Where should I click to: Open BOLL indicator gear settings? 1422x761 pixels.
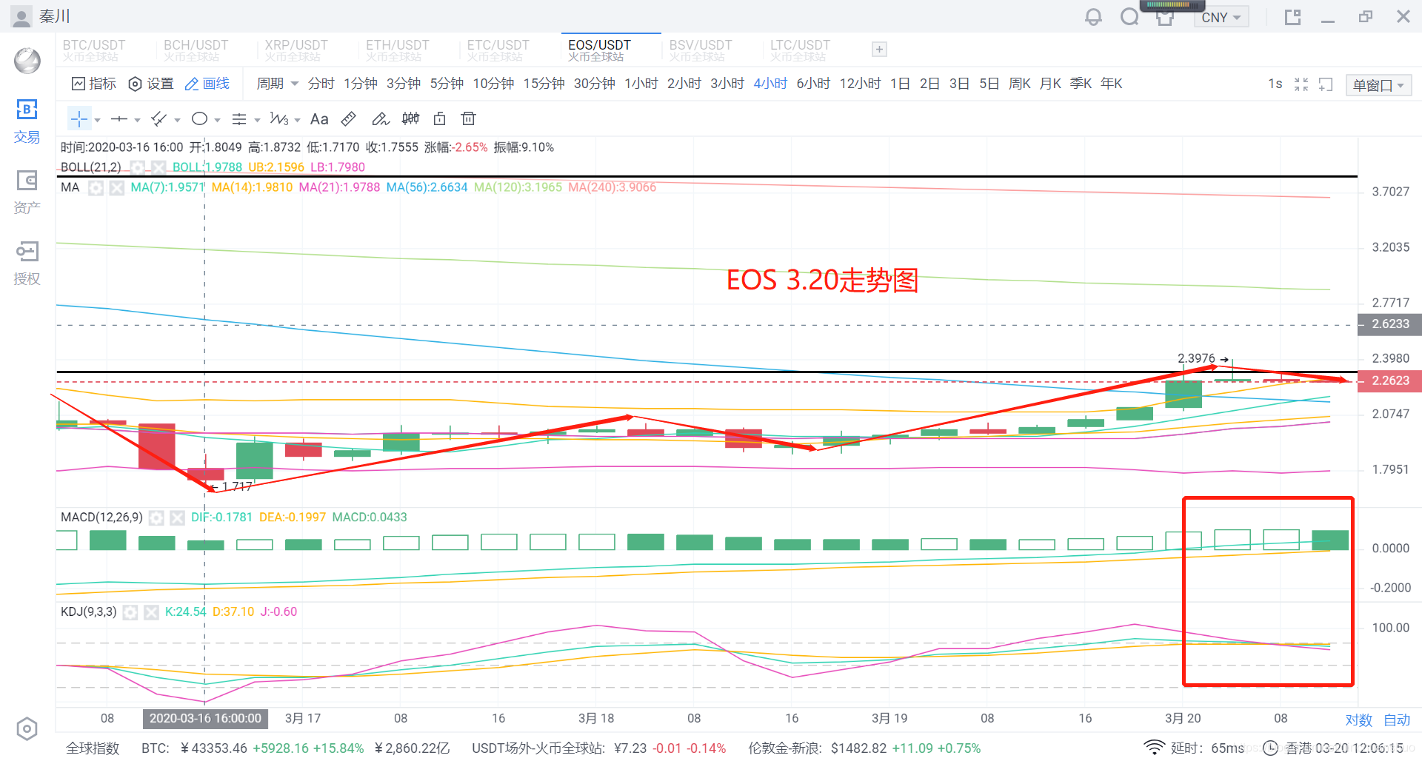coord(138,167)
